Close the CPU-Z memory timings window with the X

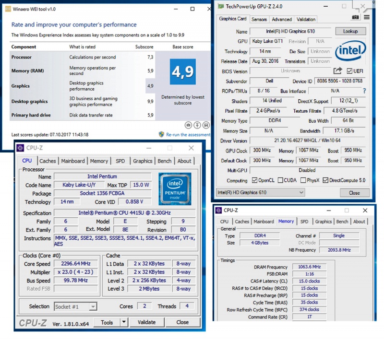[x=365, y=211]
